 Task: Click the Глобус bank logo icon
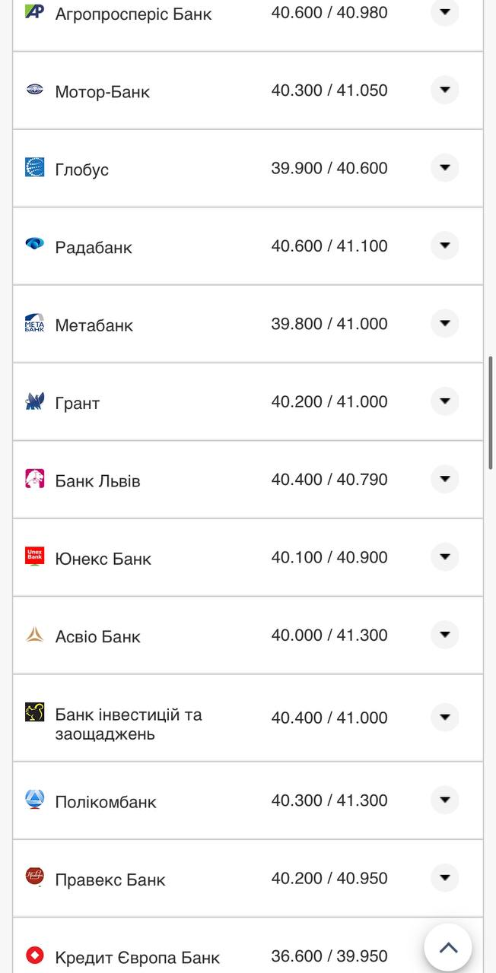tap(34, 167)
